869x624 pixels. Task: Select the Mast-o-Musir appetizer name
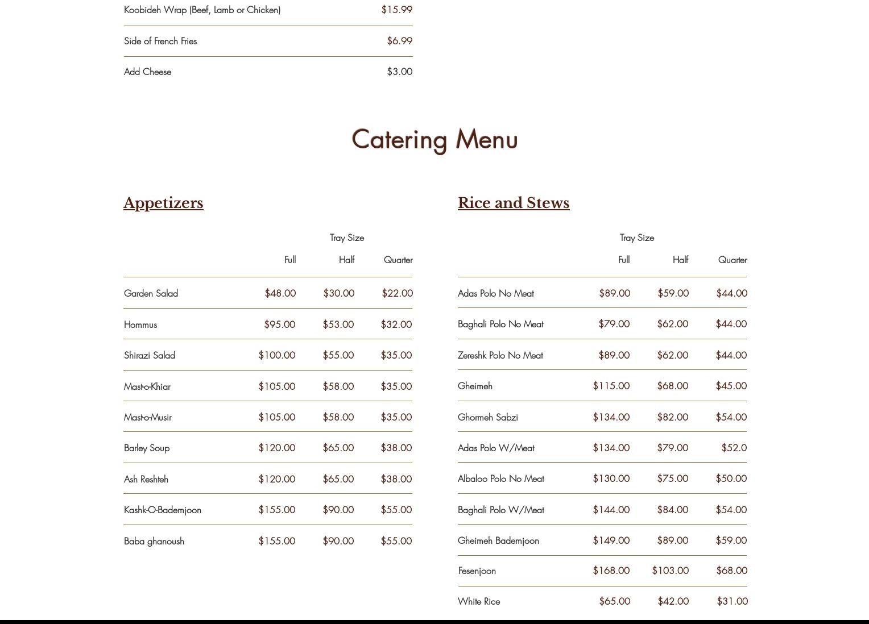[x=148, y=417]
